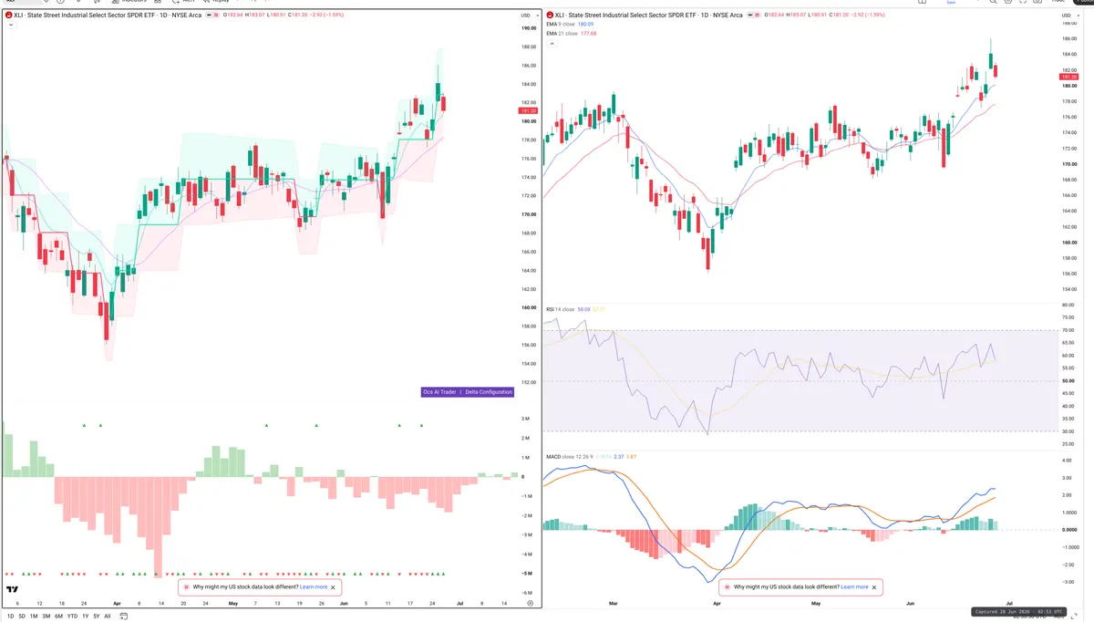Select the 1Y time range
This screenshot has width=1094, height=622.
[86, 617]
